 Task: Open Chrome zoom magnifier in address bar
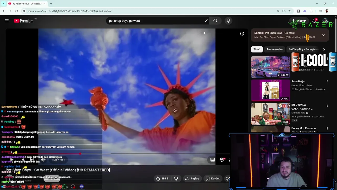[x=278, y=11]
